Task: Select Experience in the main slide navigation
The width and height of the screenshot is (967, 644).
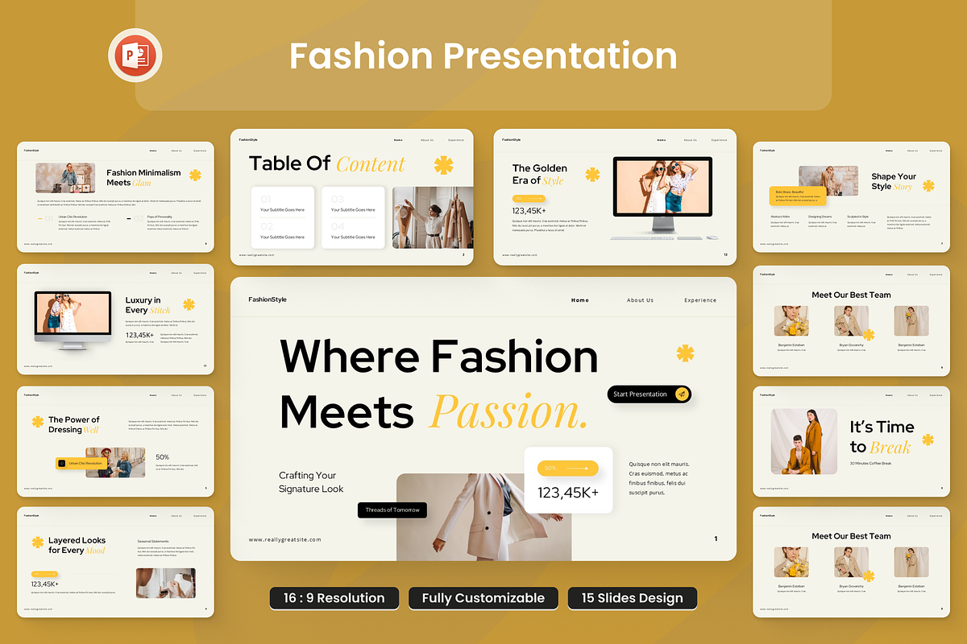Action: 700,300
